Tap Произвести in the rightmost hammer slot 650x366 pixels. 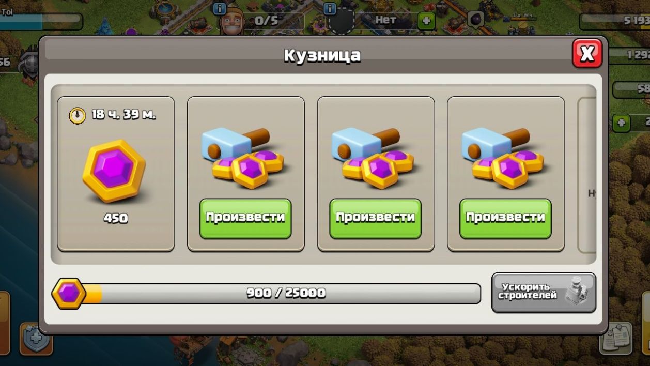[506, 219]
